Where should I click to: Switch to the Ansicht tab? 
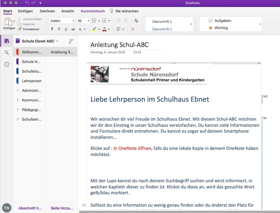click(68, 11)
